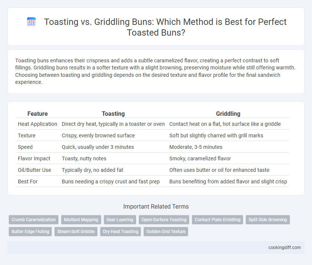Viewport: 312px width, 265px height.
Task: Click the Heat Application row label
Action: (38, 124)
